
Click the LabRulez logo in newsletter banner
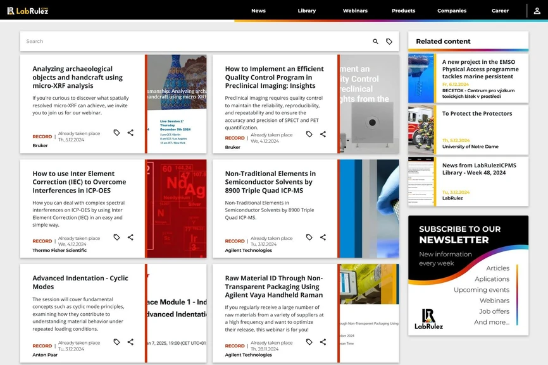click(429, 319)
